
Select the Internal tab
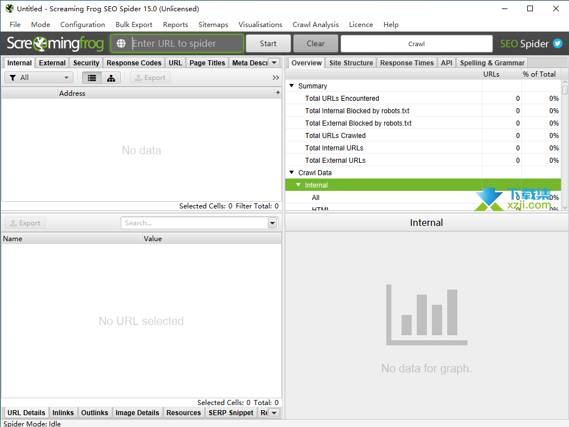pyautogui.click(x=20, y=63)
